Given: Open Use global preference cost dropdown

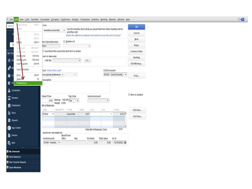Looking at the screenshot, I should pyautogui.click(x=63, y=75).
